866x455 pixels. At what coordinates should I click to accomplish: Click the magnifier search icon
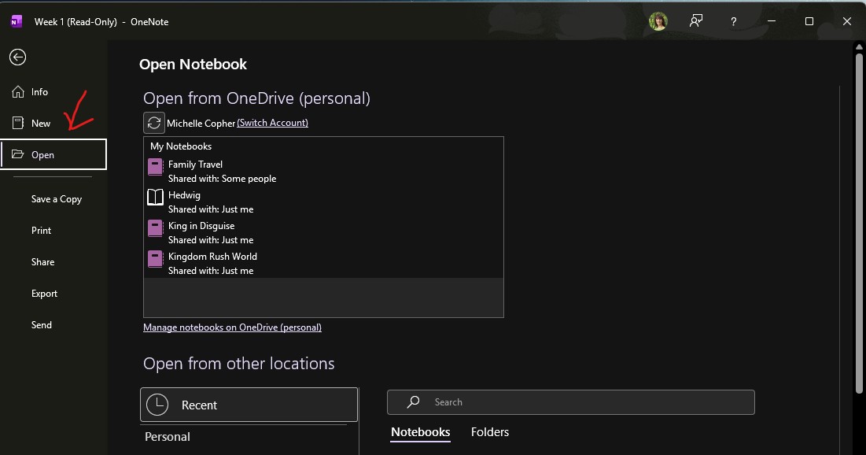pos(413,402)
